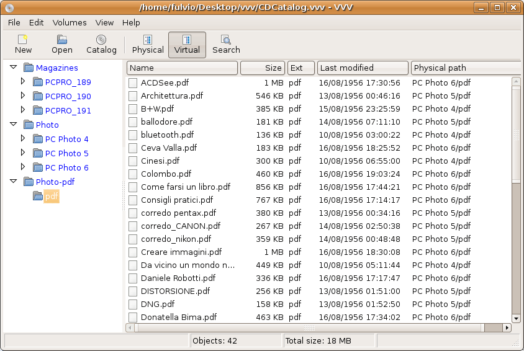The height and width of the screenshot is (351, 524).
Task: Select the DISTORSIONE.pdf file name
Action: point(175,291)
